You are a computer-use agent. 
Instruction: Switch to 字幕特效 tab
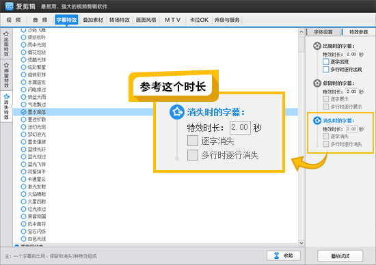66,20
